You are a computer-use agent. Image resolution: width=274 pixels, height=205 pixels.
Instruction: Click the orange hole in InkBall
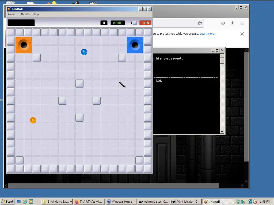click(24, 45)
